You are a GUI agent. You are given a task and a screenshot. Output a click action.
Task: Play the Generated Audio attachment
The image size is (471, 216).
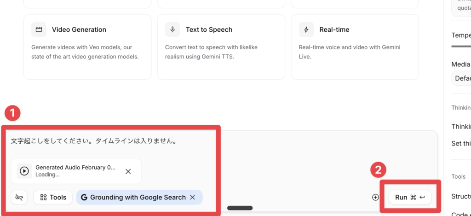pos(24,171)
